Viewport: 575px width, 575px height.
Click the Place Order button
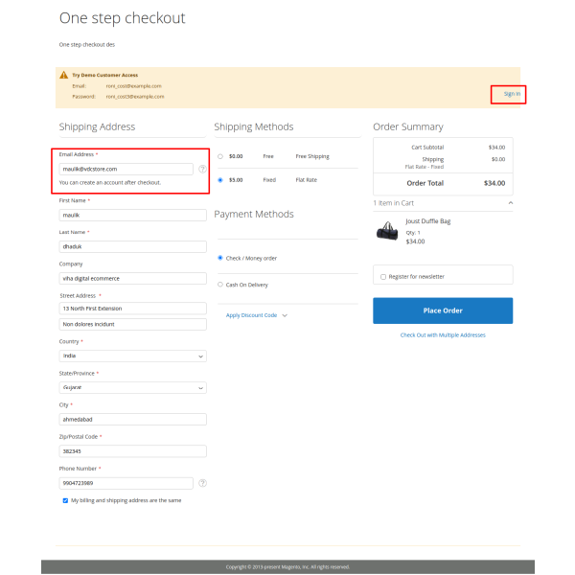(442, 310)
